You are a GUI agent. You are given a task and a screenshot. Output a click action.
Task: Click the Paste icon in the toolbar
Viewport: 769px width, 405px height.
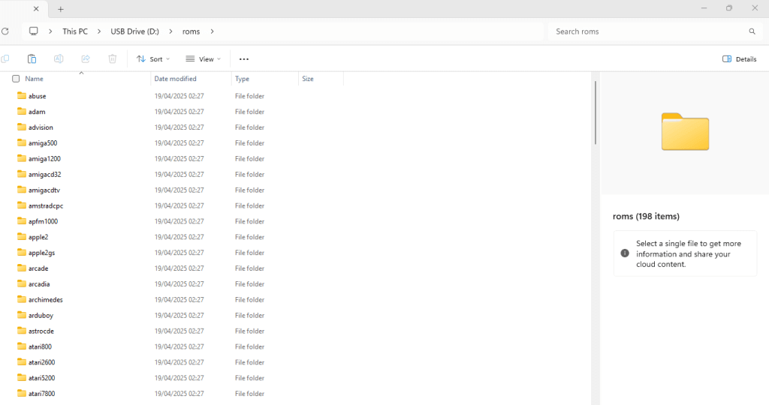pos(32,58)
